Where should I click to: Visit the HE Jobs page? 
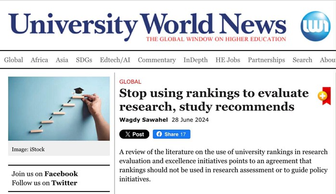click(x=228, y=60)
